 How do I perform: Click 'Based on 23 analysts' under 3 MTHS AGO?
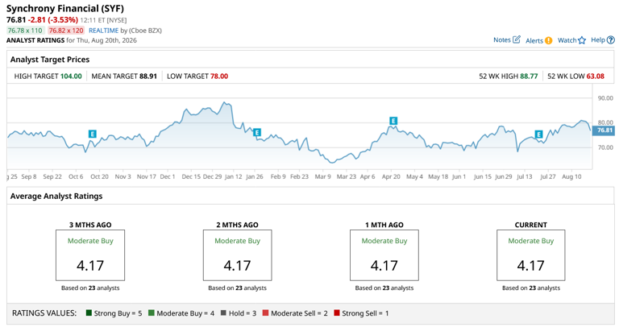(x=90, y=288)
